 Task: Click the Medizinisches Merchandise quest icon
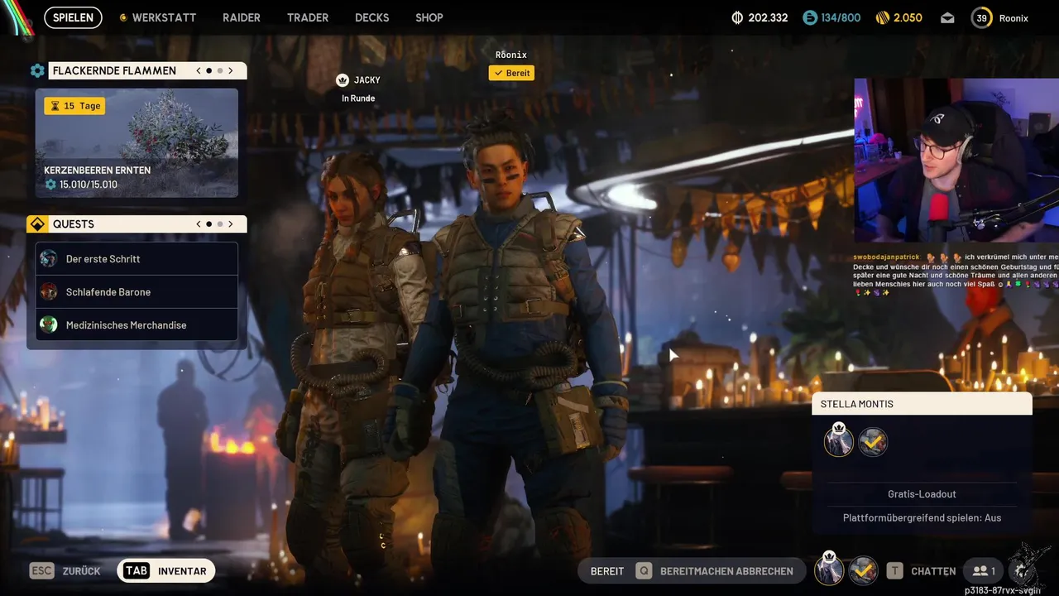pyautogui.click(x=49, y=324)
